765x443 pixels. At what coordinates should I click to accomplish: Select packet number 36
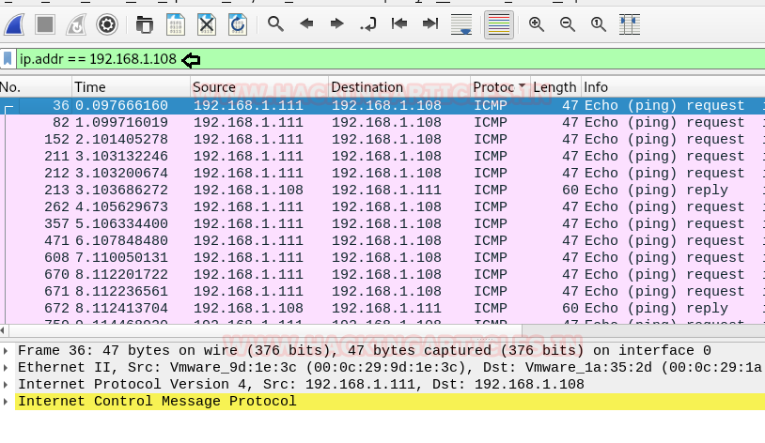point(382,105)
